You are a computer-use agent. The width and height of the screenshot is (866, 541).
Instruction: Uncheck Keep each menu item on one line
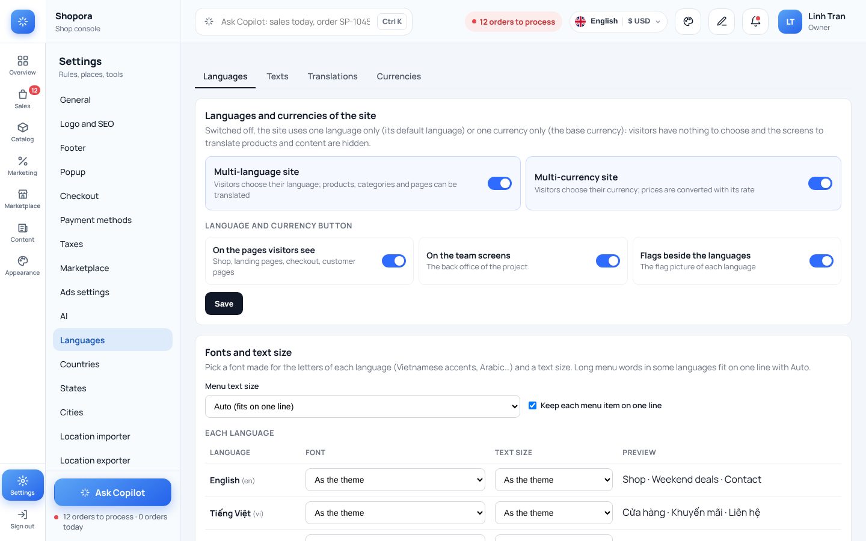click(x=532, y=406)
